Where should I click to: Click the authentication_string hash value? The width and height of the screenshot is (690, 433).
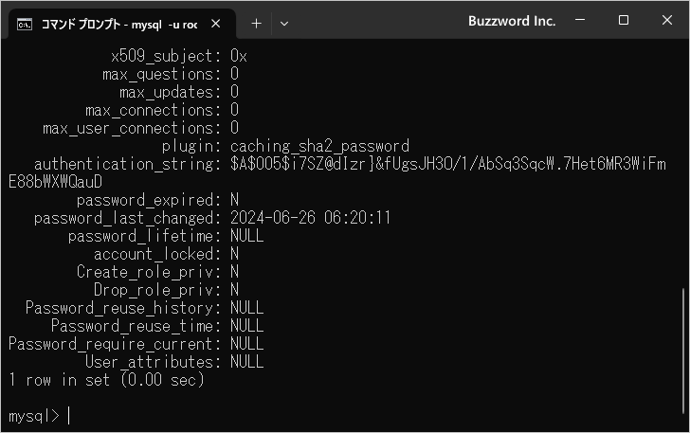coord(337,173)
